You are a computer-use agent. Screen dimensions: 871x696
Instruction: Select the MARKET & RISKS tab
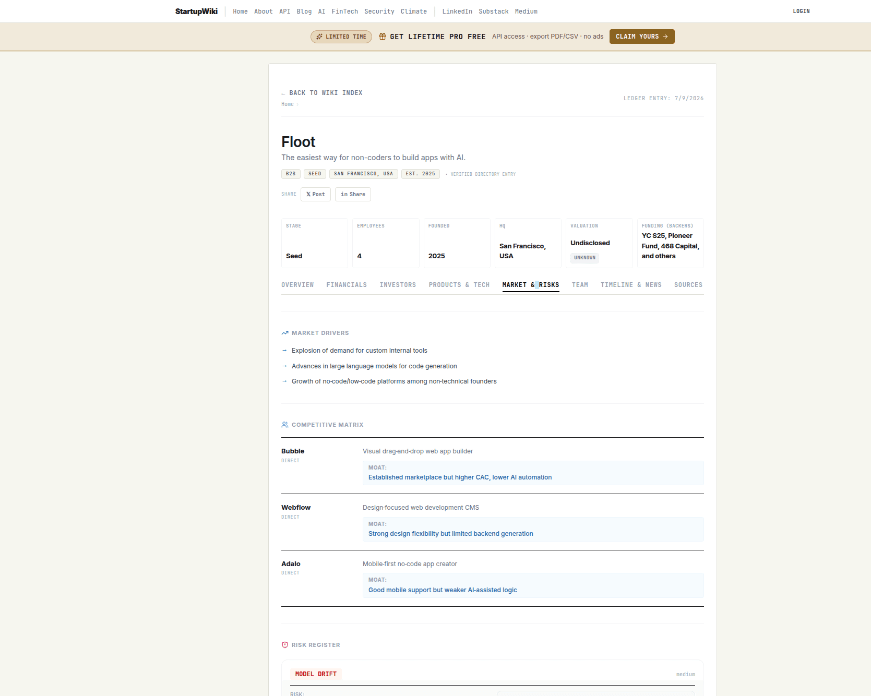[531, 285]
